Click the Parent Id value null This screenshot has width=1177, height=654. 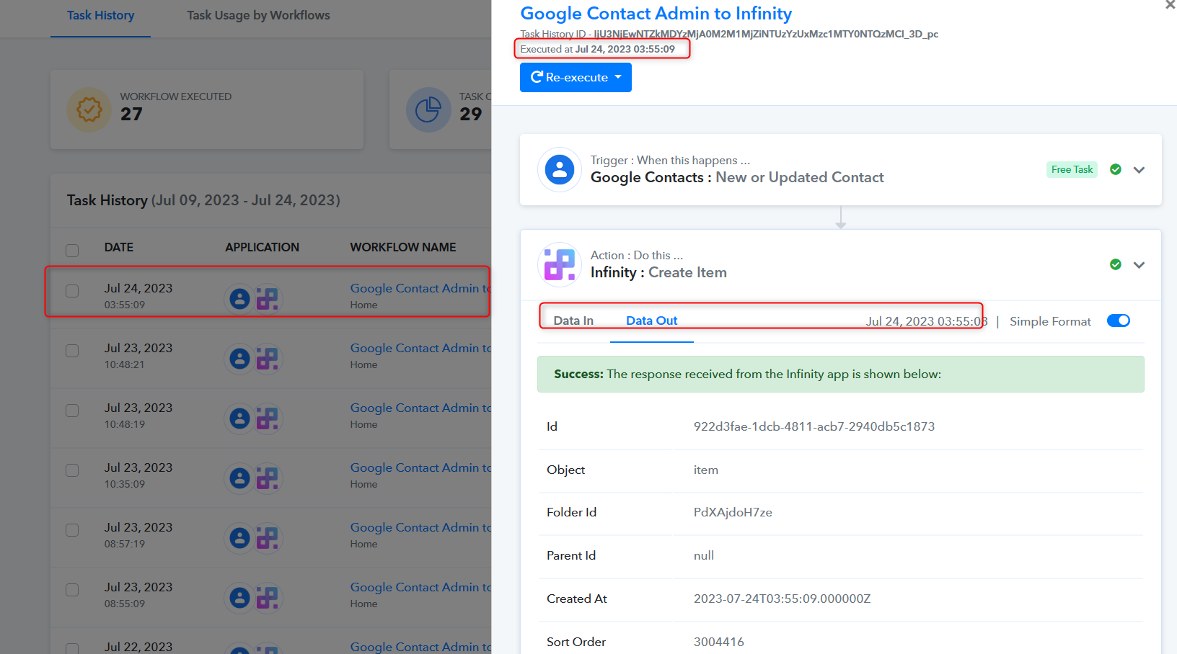[704, 555]
